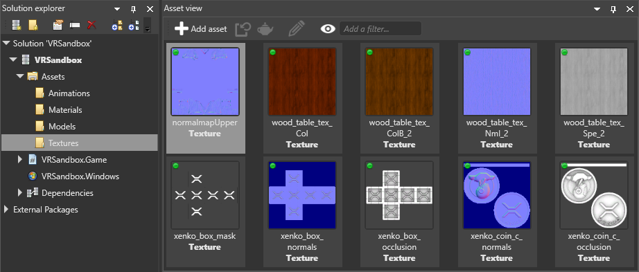Click the expand all folders icon
Viewport: 639px width, 272px height.
(117, 25)
